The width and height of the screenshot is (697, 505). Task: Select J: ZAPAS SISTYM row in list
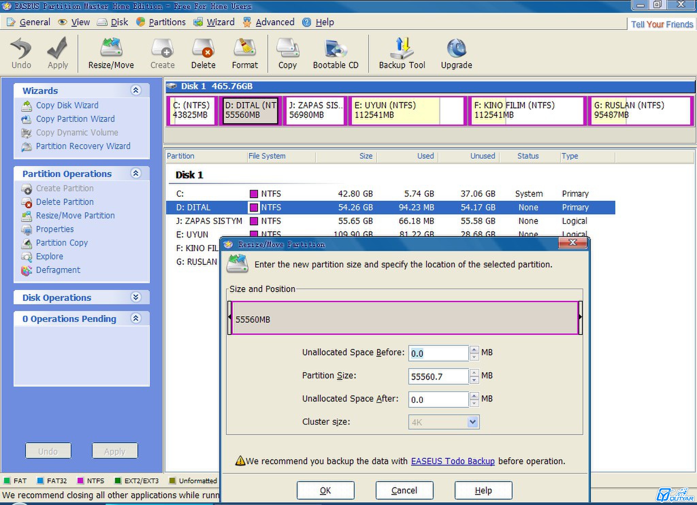point(391,221)
